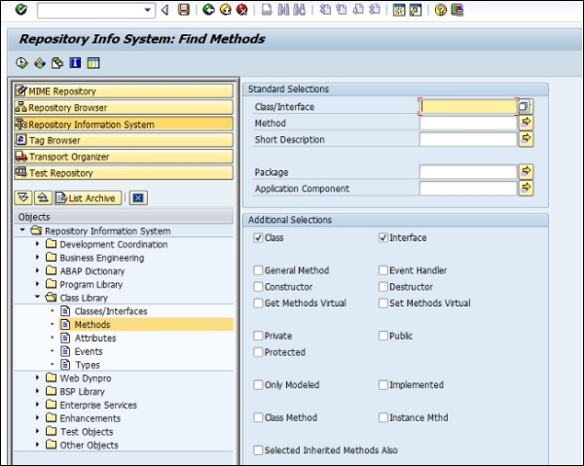Select the Events tree item
This screenshot has height=466, width=584.
point(89,351)
